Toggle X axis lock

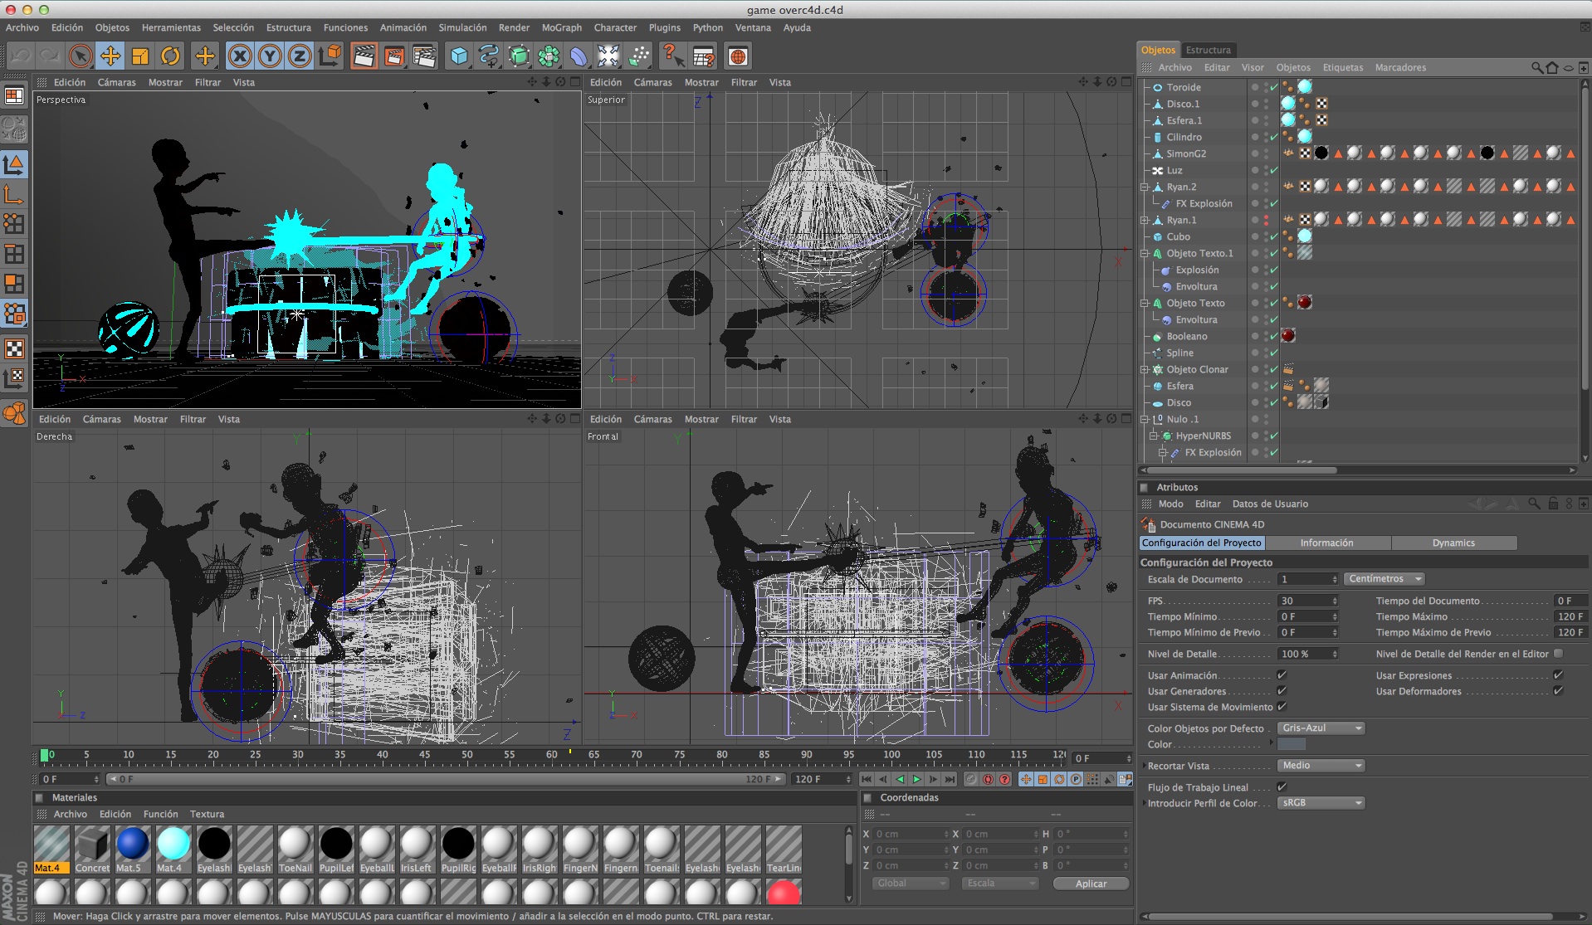pos(240,56)
